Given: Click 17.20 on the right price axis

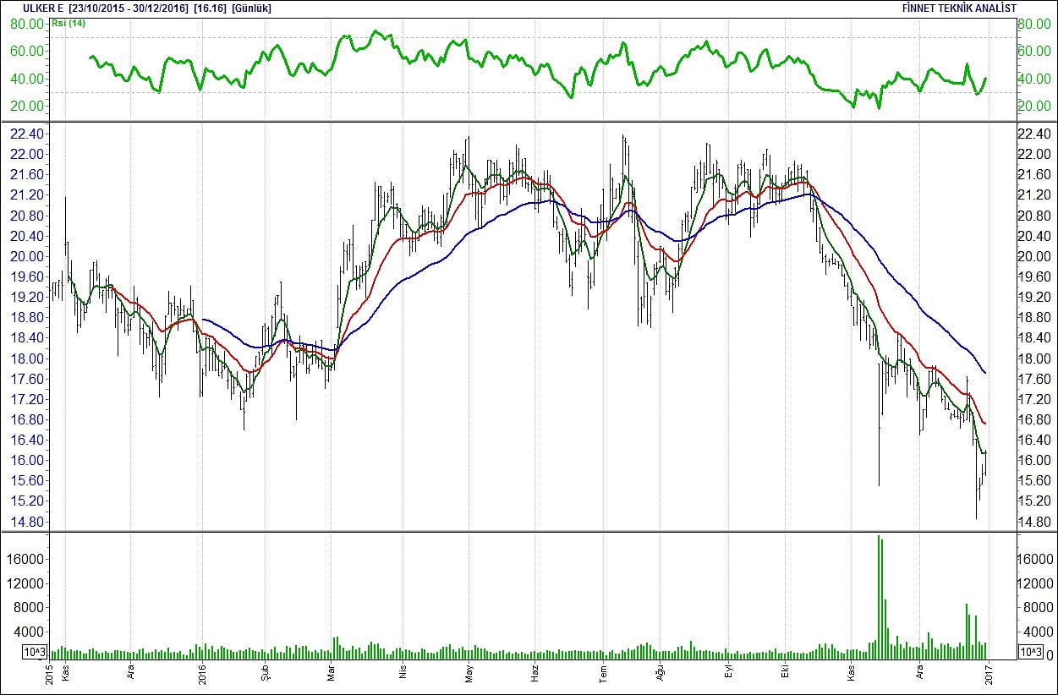Looking at the screenshot, I should click(1033, 399).
